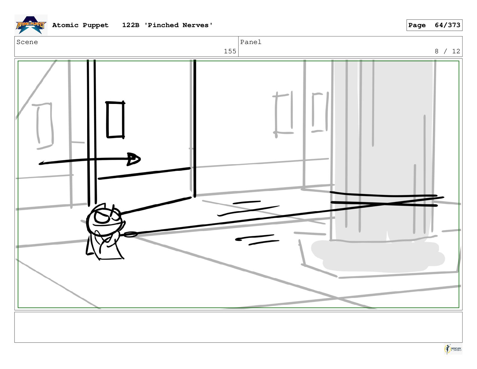Click the Mercury logo at bottom right
Image resolution: width=477 pixels, height=369 pixels.
[x=453, y=349]
